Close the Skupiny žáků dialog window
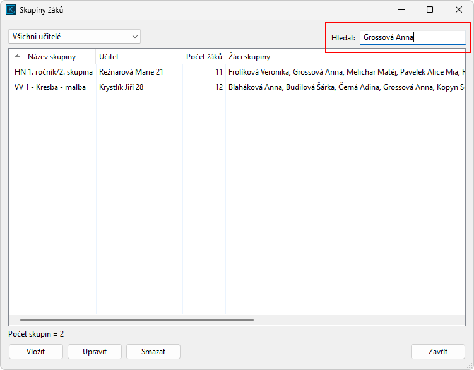 click(459, 10)
